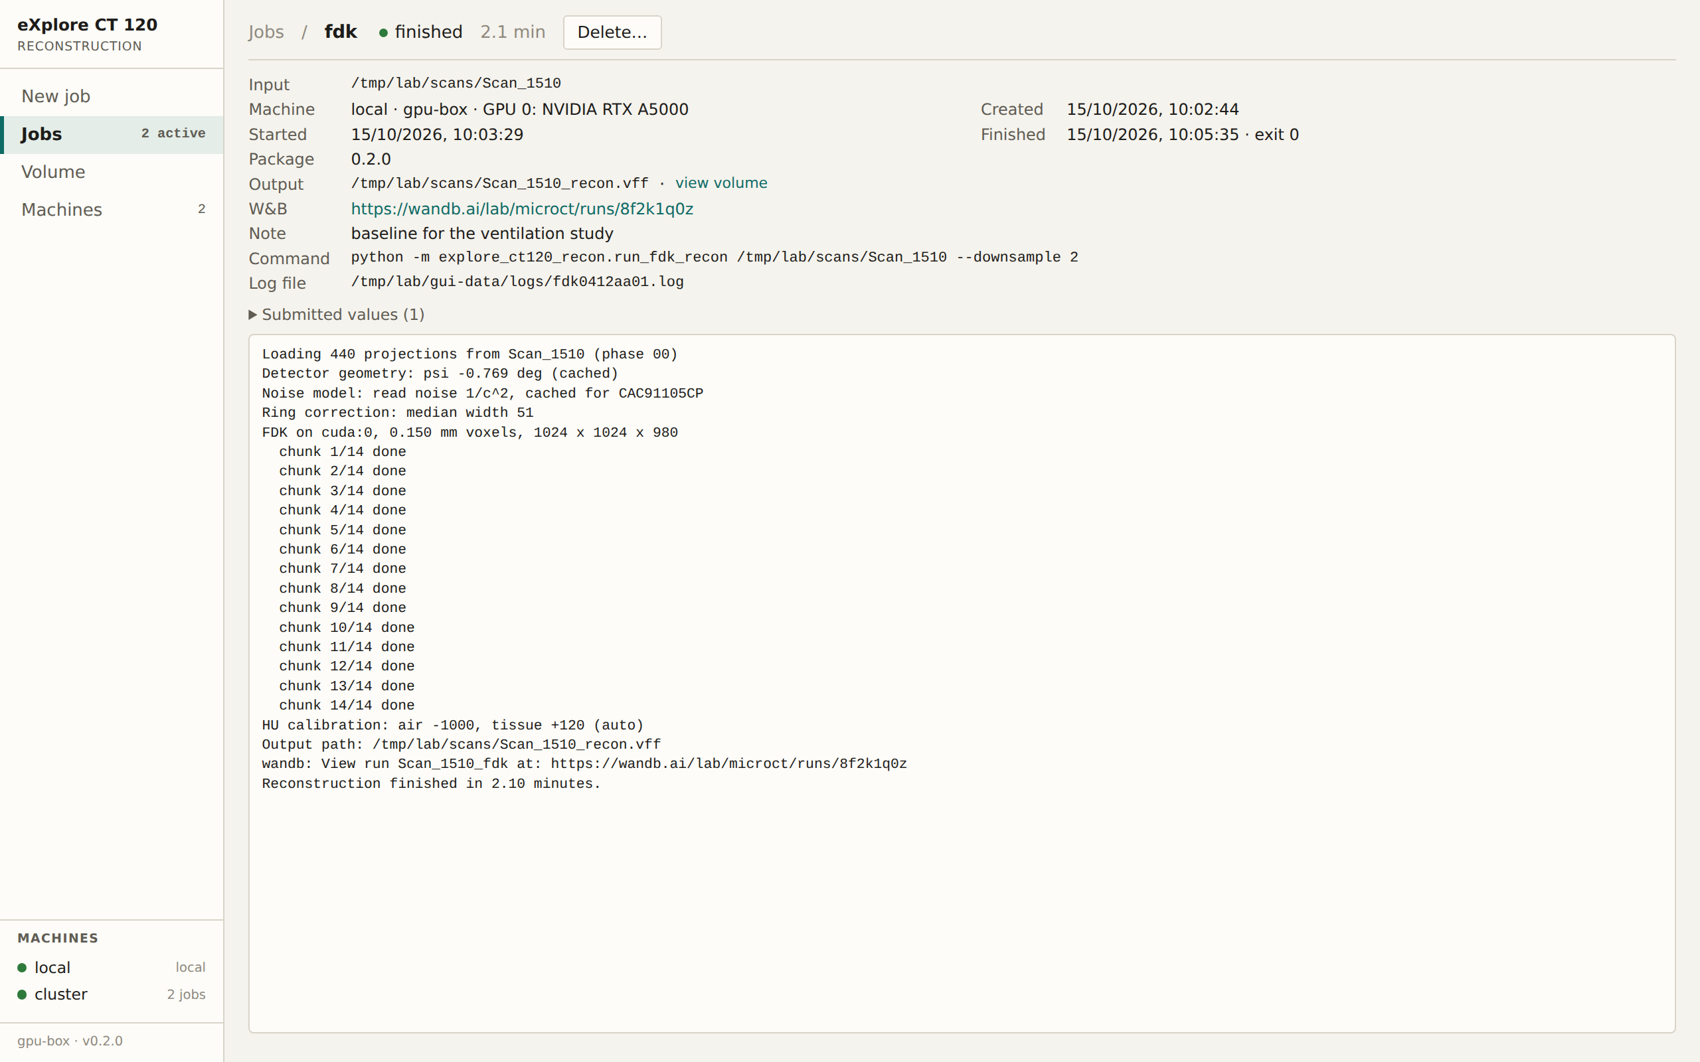Viewport: 1700px width, 1062px height.
Task: Open the view volume link
Action: pos(721,183)
